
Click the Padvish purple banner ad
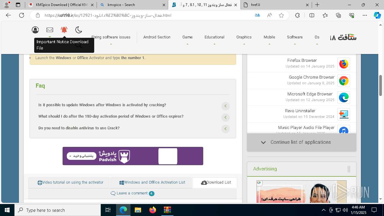(133, 156)
